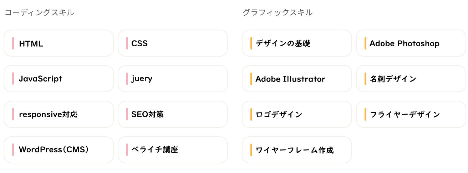Select the CSS skill card
Screen dimensions: 468x173
click(173, 43)
